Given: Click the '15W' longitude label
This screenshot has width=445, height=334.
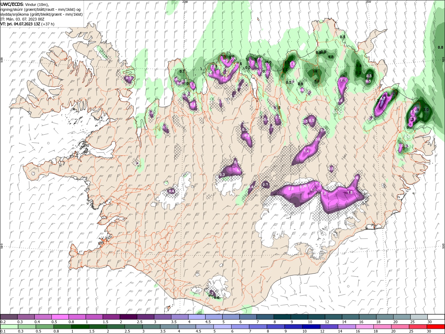Looking at the screenshot, I should coord(368,2).
